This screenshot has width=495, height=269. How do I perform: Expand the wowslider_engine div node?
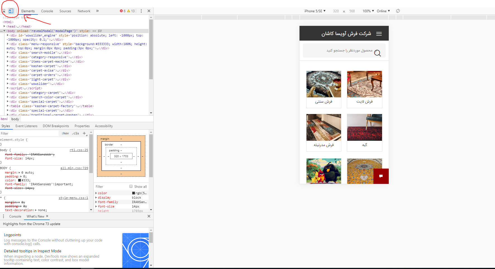[x=8, y=35]
